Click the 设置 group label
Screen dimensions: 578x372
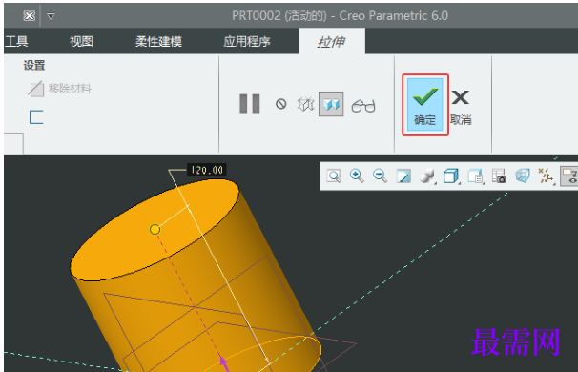click(x=34, y=65)
